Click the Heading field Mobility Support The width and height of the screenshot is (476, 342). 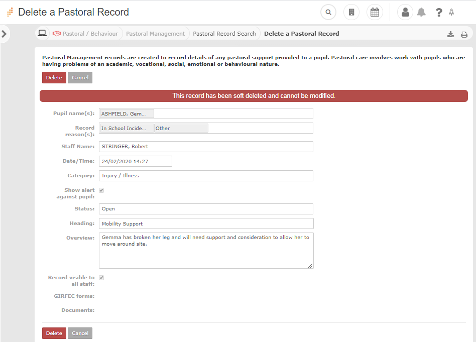tap(206, 223)
